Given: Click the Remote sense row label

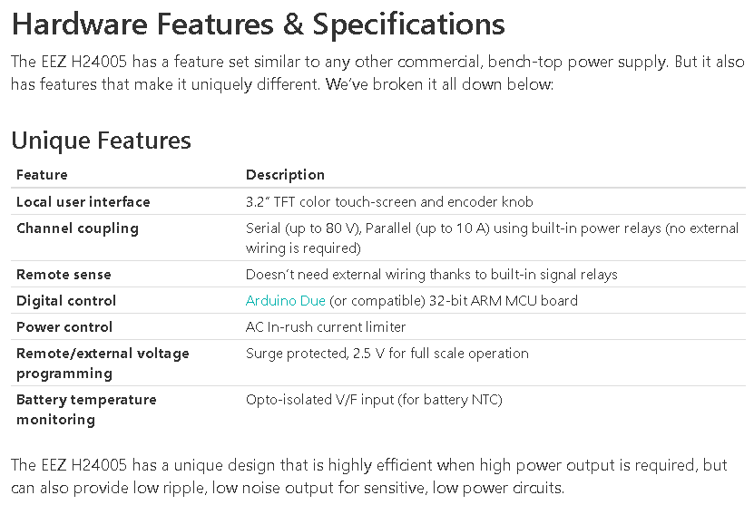Looking at the screenshot, I should point(64,275).
